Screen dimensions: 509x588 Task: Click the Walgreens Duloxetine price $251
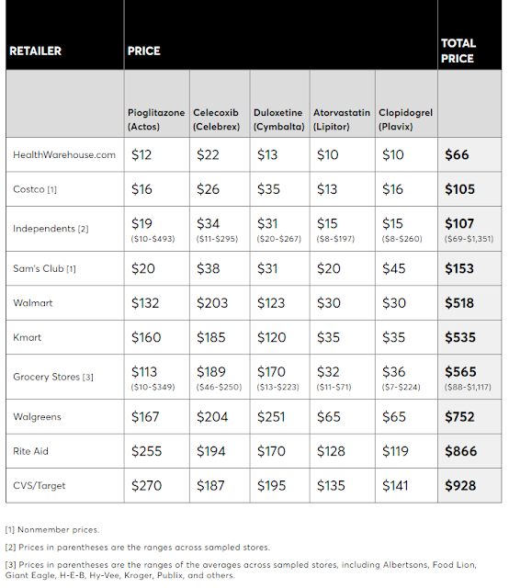(271, 417)
